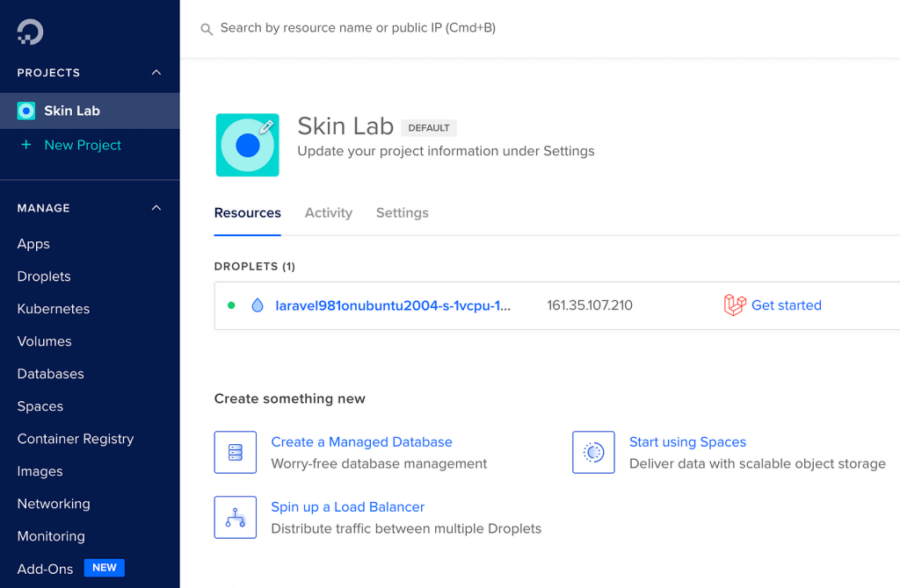Viewport: 900px width, 588px height.
Task: Click 'Update your project information under Settings' text
Action: (446, 151)
